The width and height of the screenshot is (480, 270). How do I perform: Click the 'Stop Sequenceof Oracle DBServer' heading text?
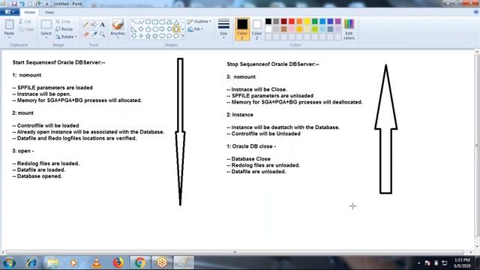273,64
